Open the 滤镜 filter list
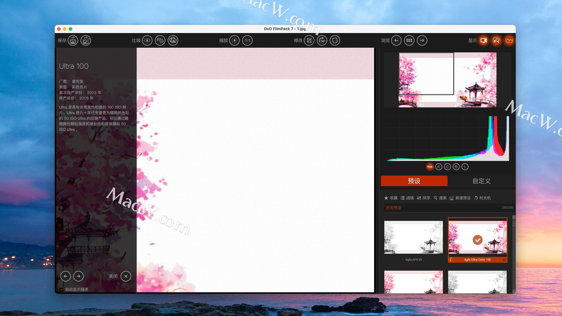Viewport: 562px width, 316px height. (x=407, y=198)
